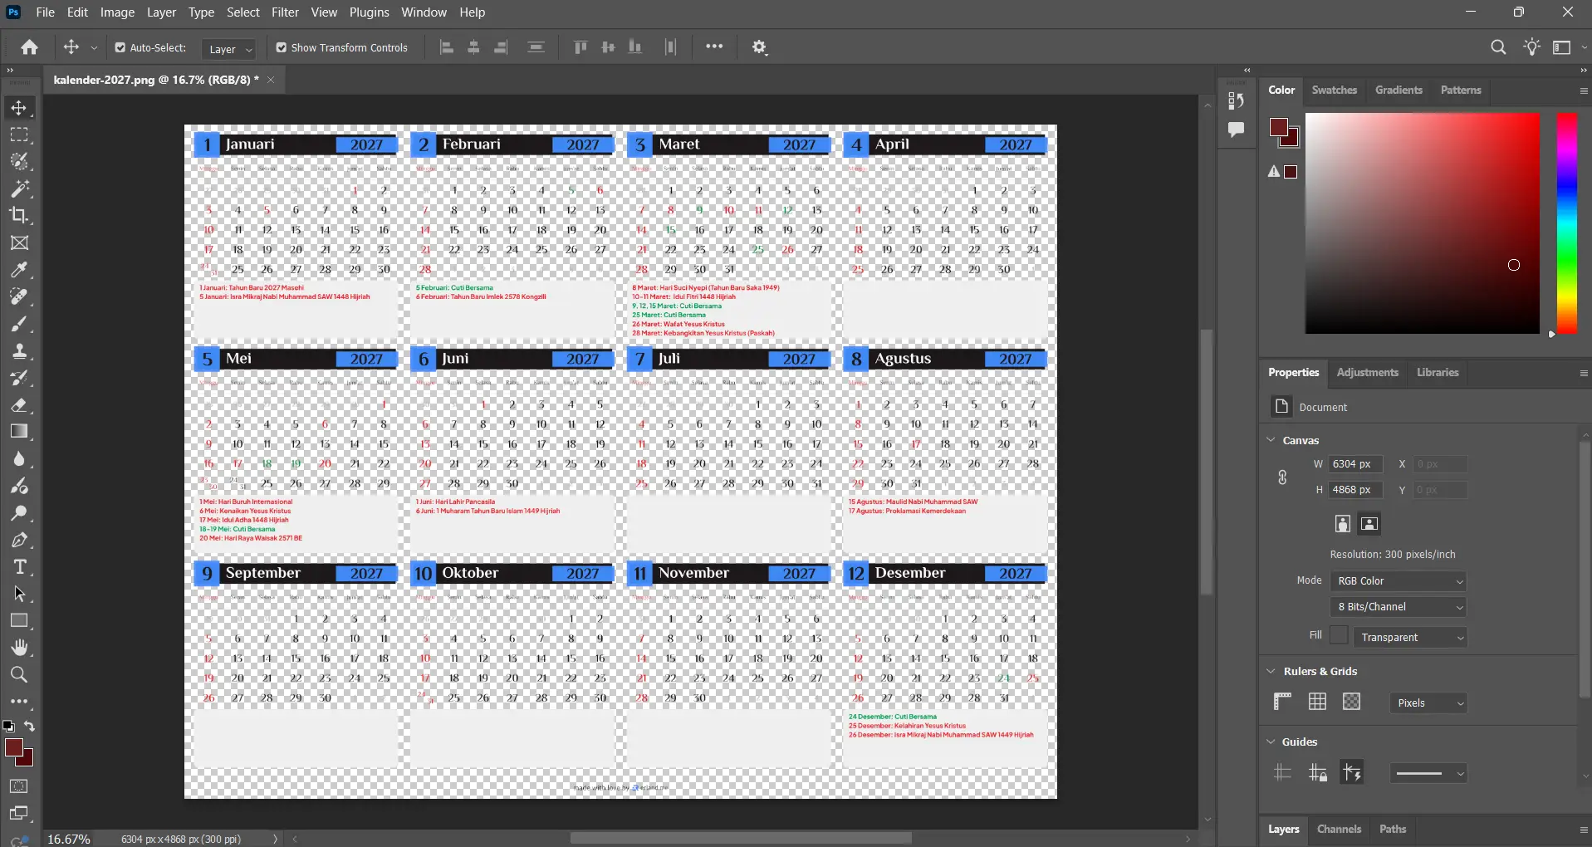The width and height of the screenshot is (1592, 847).
Task: Click the Home icon in options bar
Action: (x=30, y=47)
